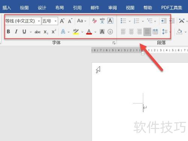This screenshot has height=141, width=188.
Task: Click the Enclose Characters circle icon
Action: [x=110, y=32]
